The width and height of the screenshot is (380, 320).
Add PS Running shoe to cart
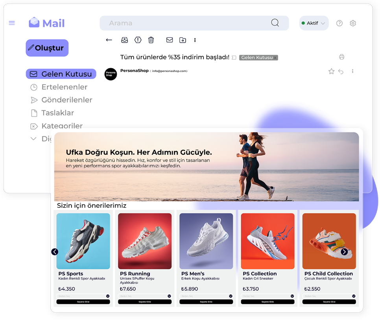[144, 302]
